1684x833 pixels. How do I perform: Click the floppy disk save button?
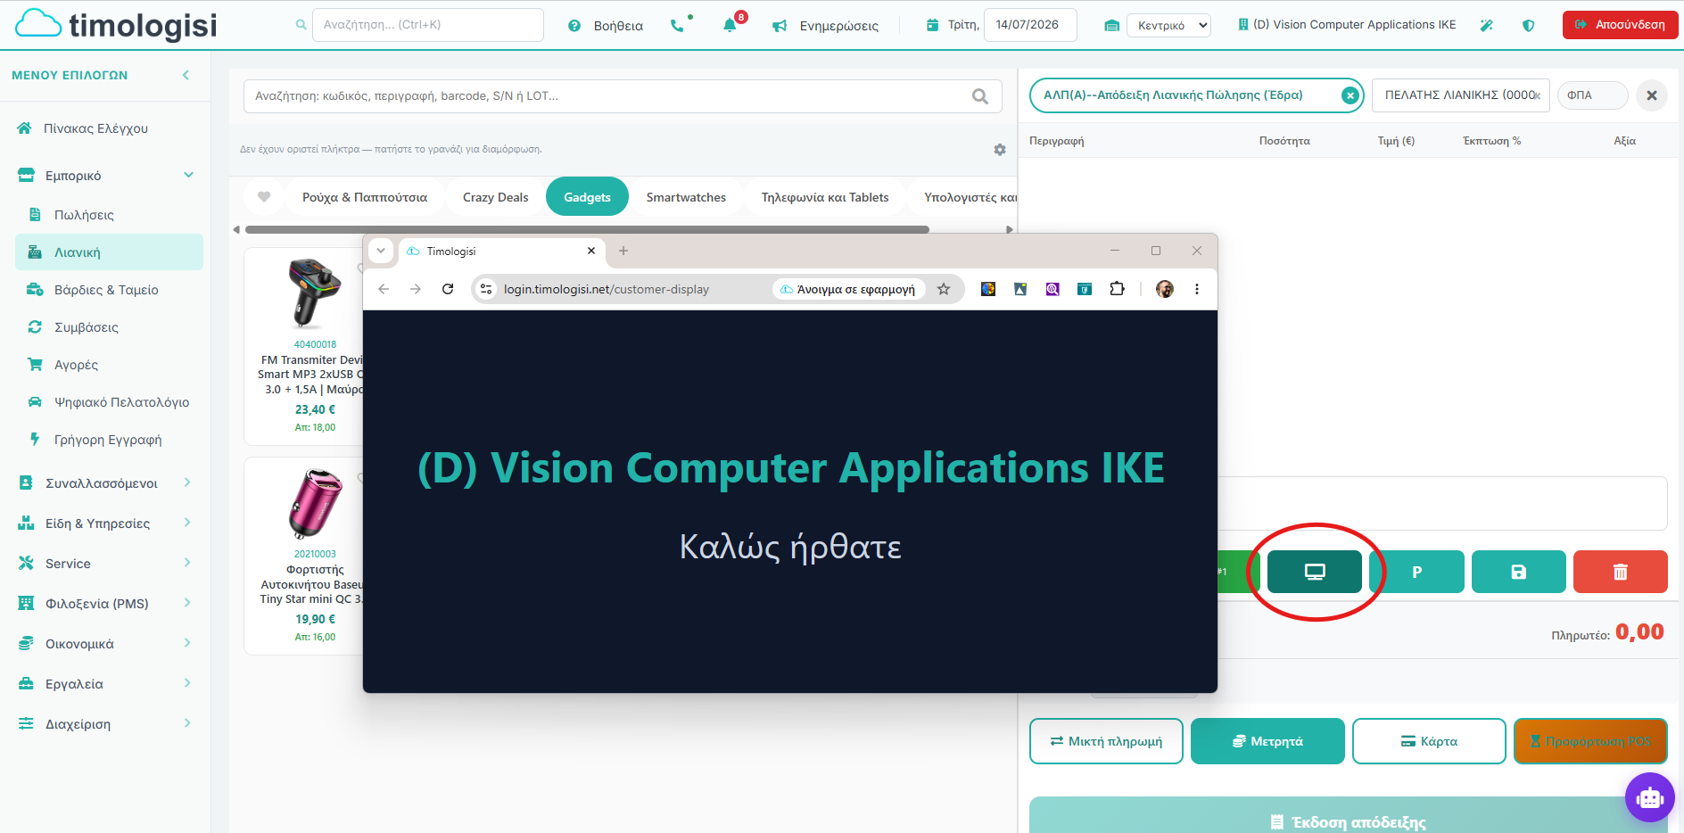point(1518,572)
